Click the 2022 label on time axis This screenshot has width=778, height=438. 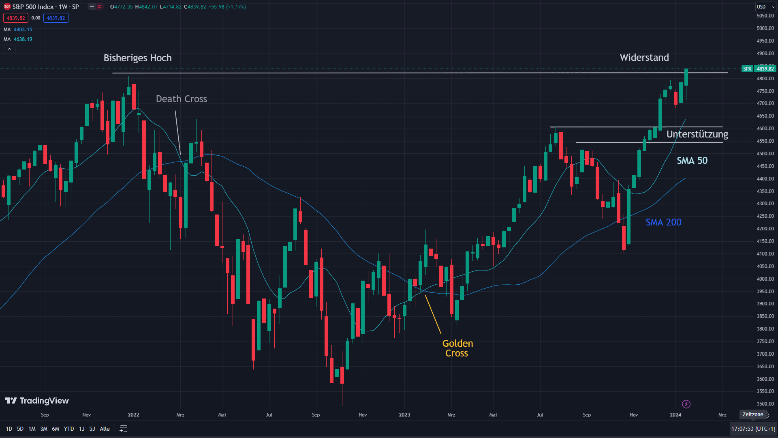(x=133, y=415)
